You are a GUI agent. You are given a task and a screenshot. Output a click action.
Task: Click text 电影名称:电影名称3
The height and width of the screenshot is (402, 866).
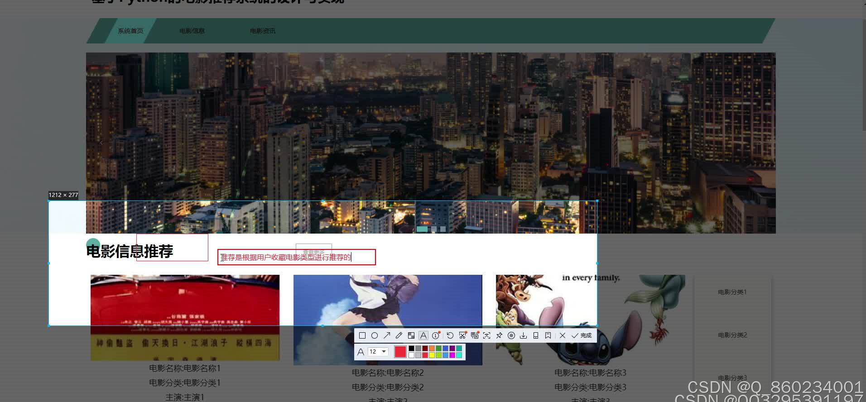590,373
